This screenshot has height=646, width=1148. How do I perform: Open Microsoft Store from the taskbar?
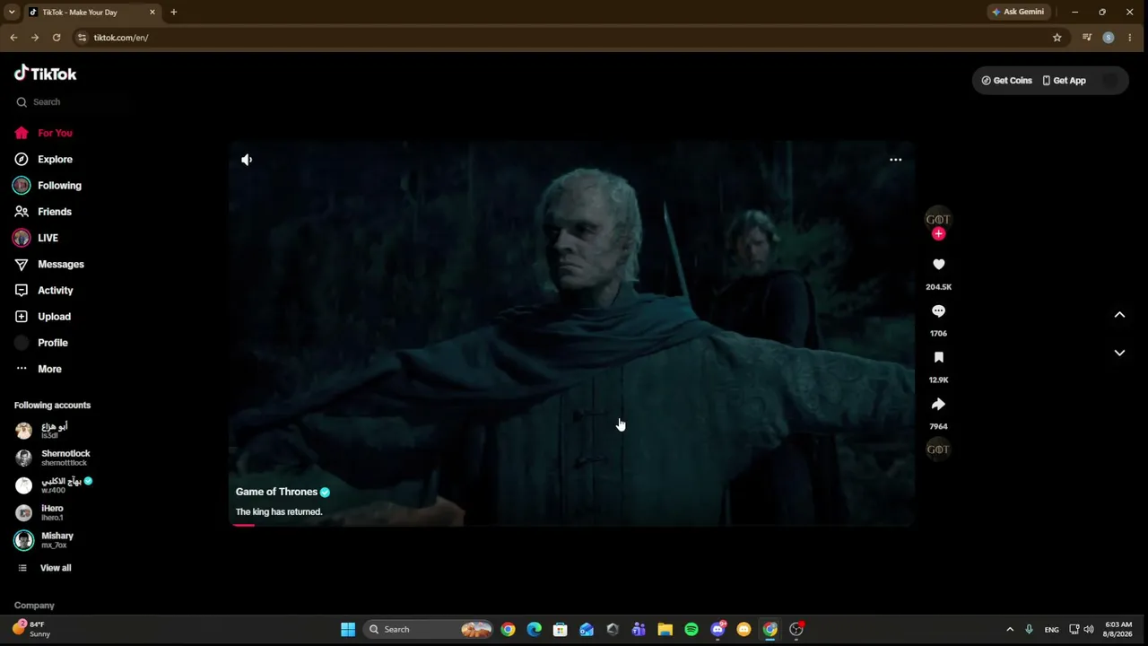[x=561, y=630]
